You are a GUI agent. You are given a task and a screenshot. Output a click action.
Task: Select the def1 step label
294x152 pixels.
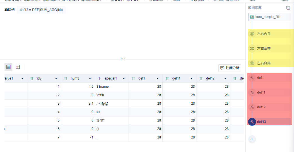coord(260,78)
